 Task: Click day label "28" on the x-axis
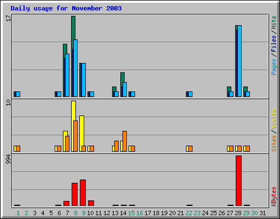click(x=238, y=213)
